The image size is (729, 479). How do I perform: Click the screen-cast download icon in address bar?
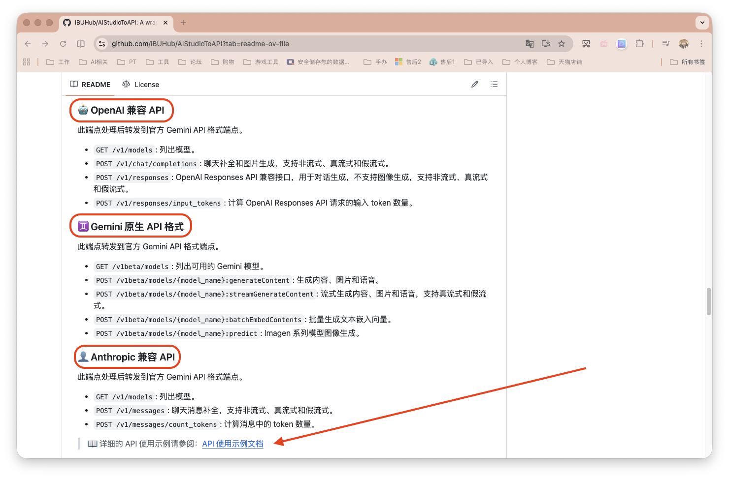pos(546,44)
